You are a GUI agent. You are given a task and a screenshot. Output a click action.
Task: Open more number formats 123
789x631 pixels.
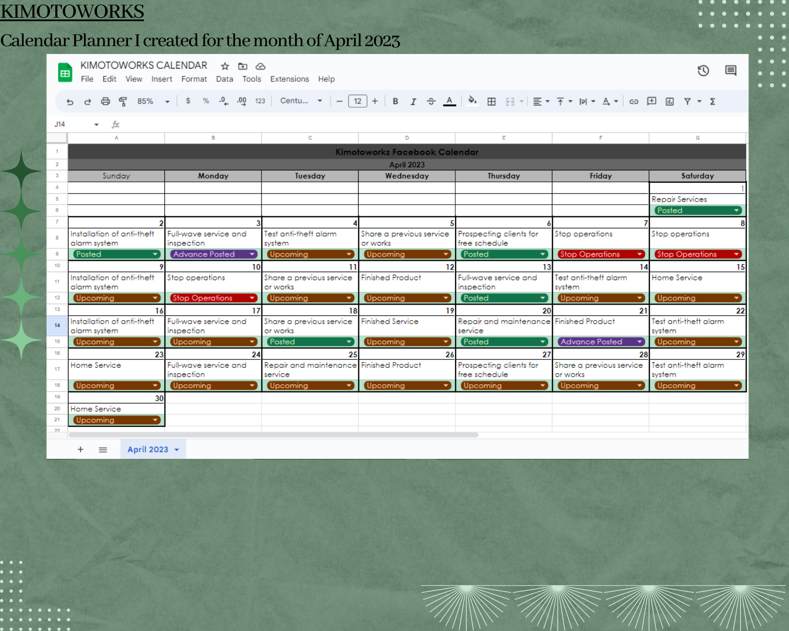click(260, 101)
